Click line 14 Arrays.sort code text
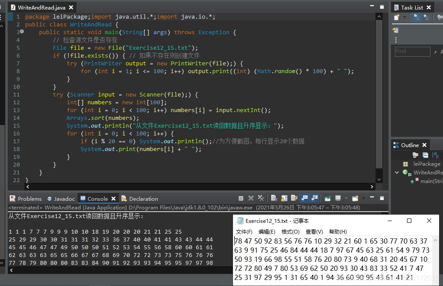Screen dimensions: 443x286 click(x=103, y=118)
